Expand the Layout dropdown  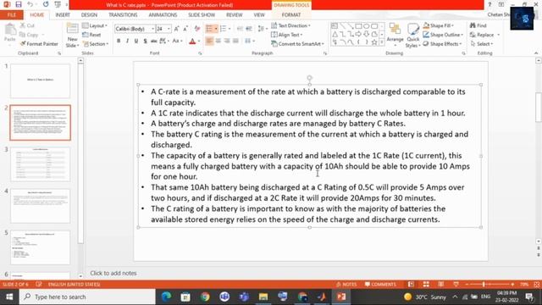(x=95, y=25)
